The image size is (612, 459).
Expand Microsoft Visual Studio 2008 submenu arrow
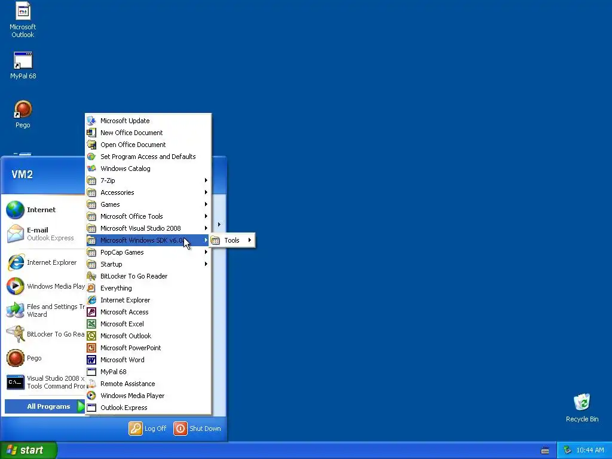point(206,228)
